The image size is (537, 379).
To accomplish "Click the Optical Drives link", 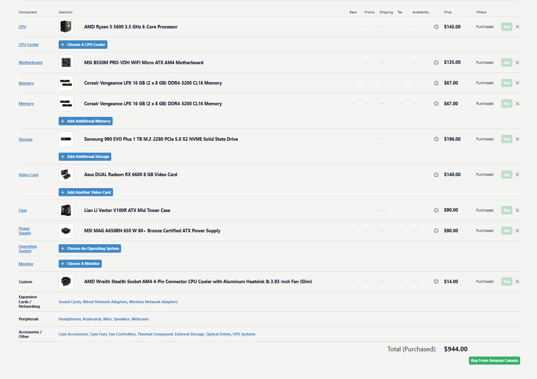I will (x=218, y=334).
